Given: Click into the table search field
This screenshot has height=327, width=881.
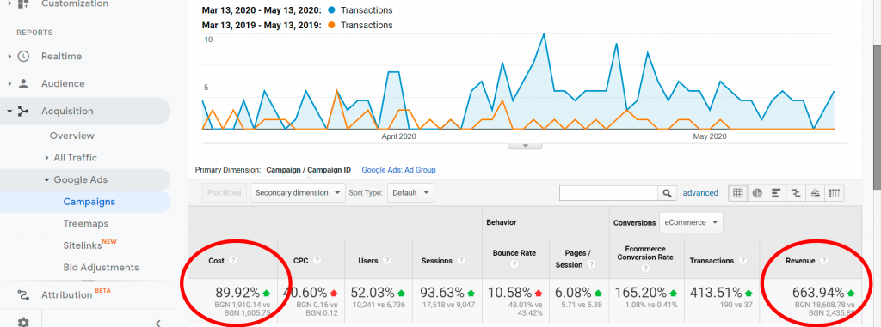Looking at the screenshot, I should (609, 193).
